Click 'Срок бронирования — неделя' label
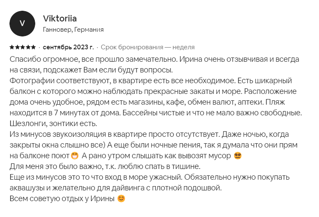Viewport: 319px width, 217px height. coord(148,47)
